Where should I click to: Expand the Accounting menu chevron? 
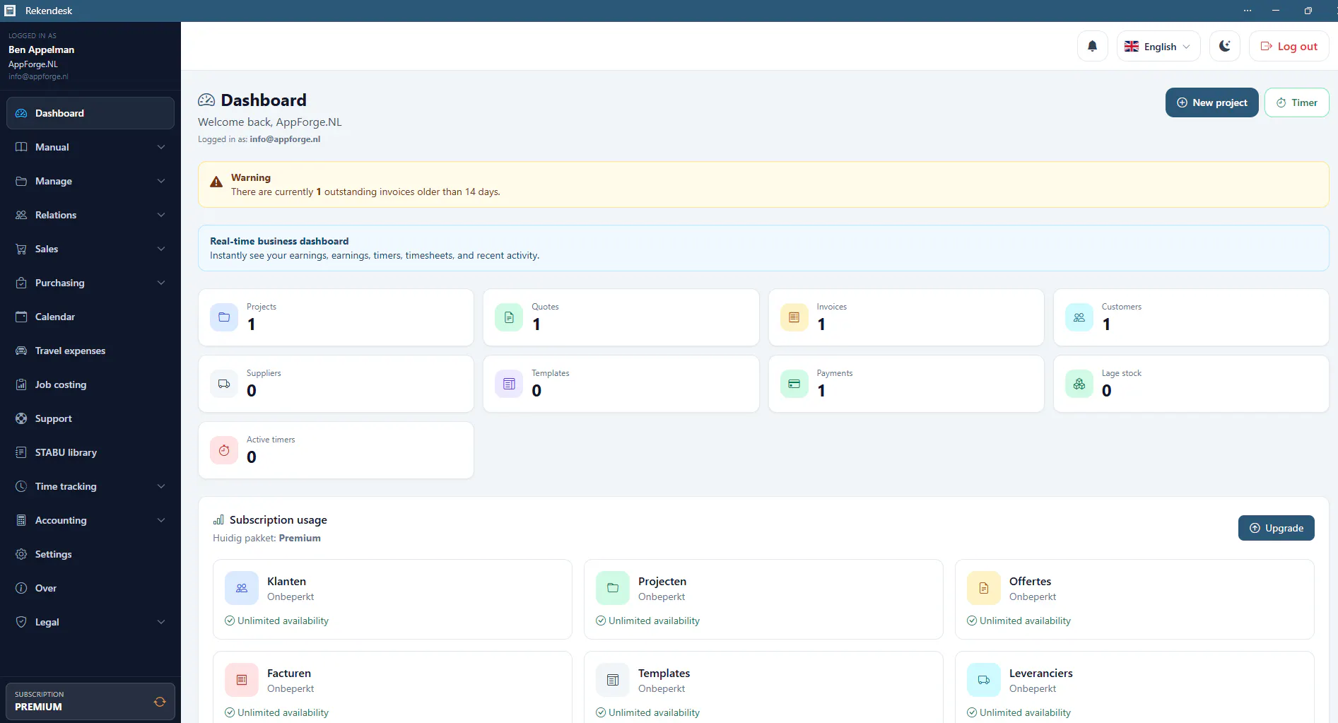(x=161, y=520)
